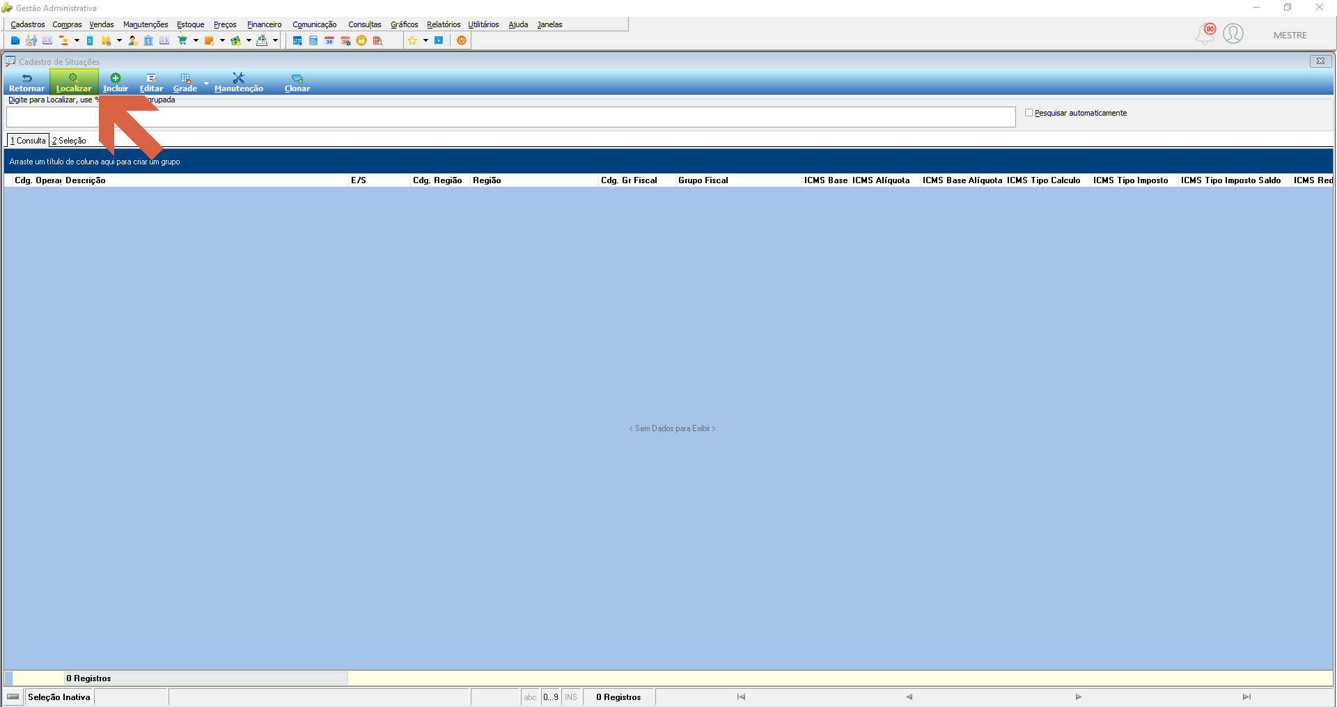Open the Utilitários menu
1337x707 pixels.
[x=483, y=24]
